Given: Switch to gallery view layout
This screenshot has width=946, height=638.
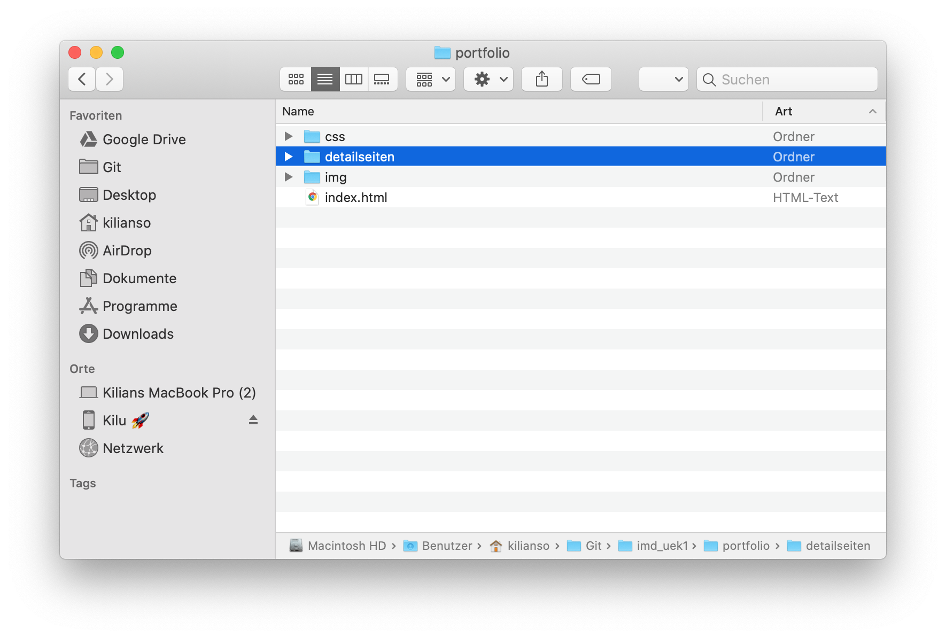Looking at the screenshot, I should (x=383, y=79).
